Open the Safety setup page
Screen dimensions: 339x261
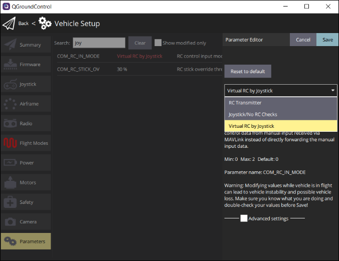pos(26,202)
